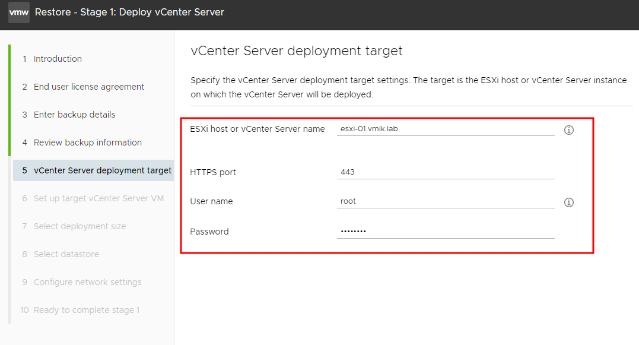Click info icon beside ESXi host field
The image size is (639, 345).
point(568,129)
